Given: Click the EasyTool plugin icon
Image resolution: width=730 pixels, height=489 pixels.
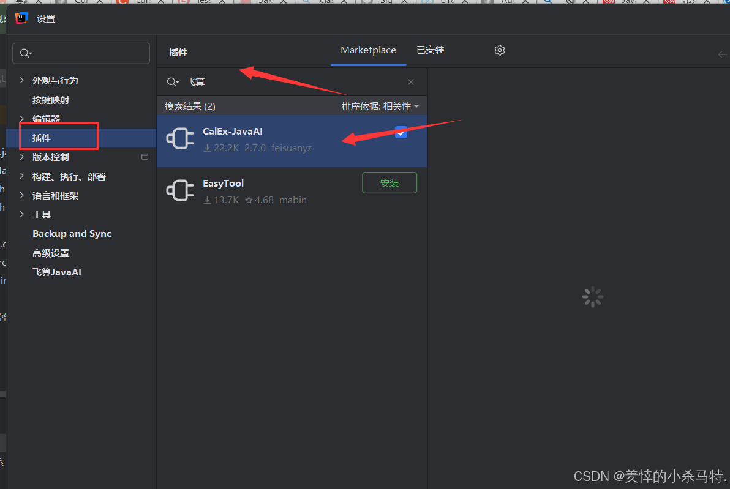Looking at the screenshot, I should [x=180, y=190].
